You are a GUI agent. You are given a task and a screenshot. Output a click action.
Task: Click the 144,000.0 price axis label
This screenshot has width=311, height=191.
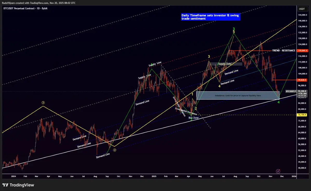click(302, 15)
